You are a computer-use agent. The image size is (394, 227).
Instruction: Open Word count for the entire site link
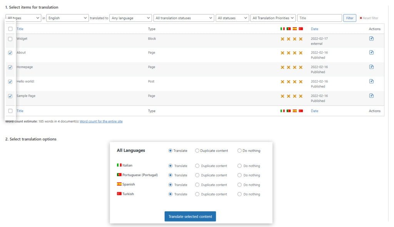point(101,122)
